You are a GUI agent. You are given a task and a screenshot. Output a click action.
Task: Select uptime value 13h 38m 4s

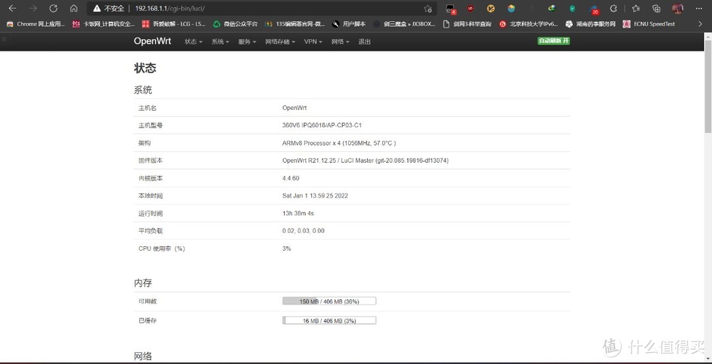pyautogui.click(x=298, y=213)
